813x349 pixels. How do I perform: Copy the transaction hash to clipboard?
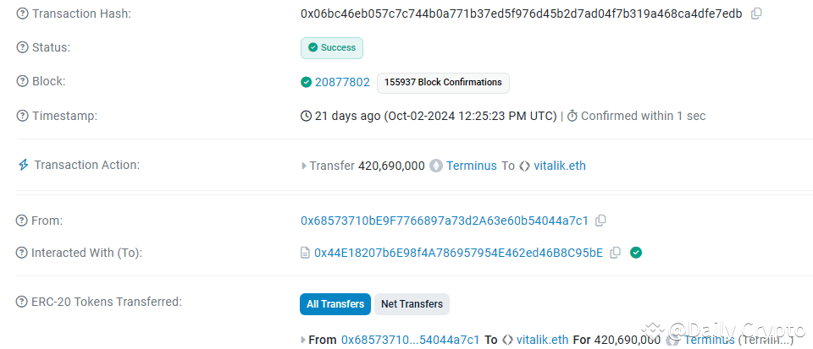click(x=756, y=14)
